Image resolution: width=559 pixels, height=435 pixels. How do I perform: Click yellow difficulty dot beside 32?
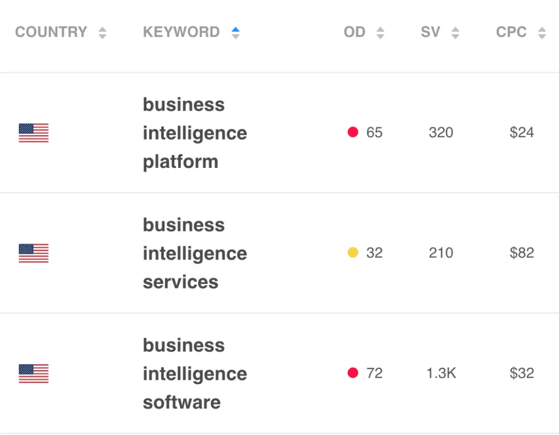(x=353, y=252)
